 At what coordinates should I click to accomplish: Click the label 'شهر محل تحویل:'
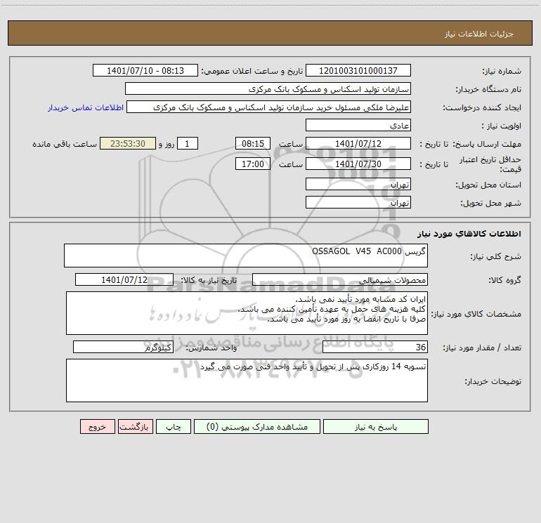coord(491,204)
